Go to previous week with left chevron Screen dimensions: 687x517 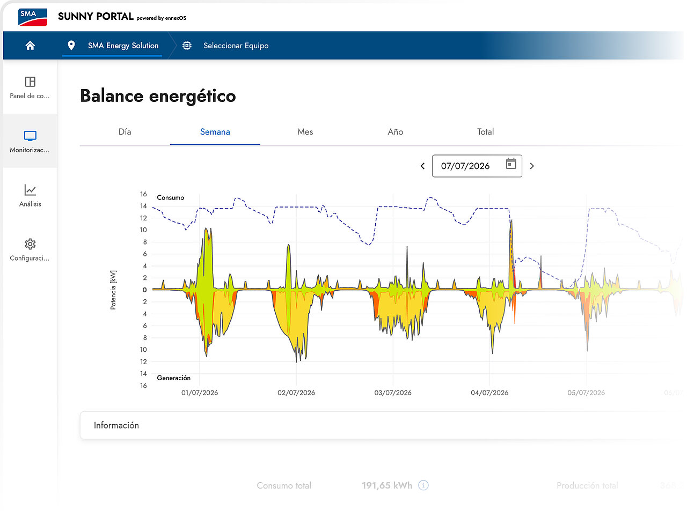coord(422,166)
